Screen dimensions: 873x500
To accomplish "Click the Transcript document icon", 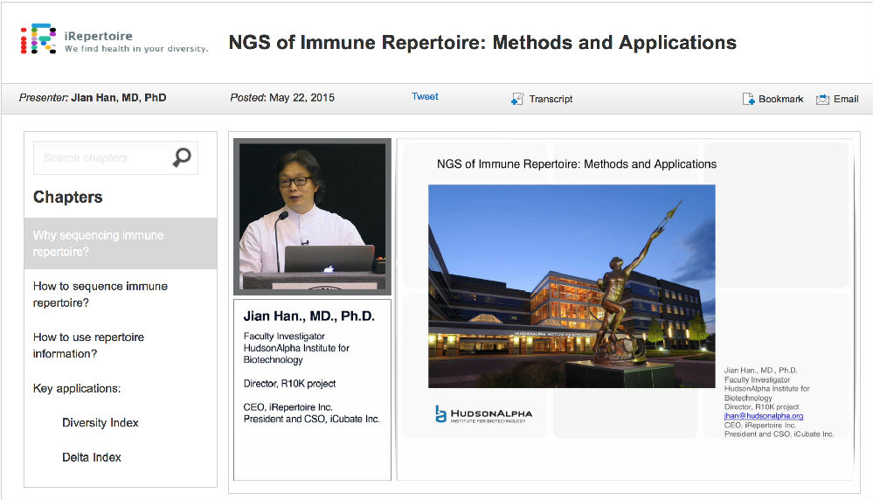I will (x=517, y=99).
